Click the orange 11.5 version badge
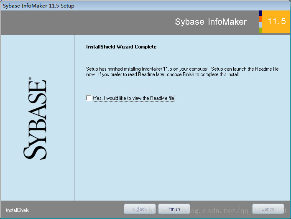This screenshot has height=219, width=291. coord(276,22)
